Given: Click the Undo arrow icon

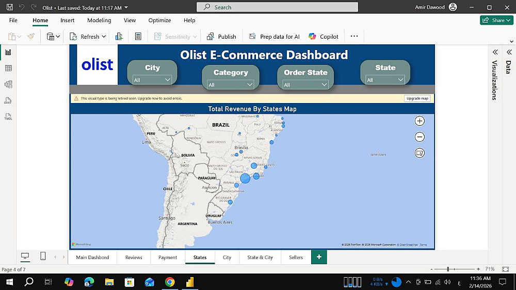Looking at the screenshot, I should (22, 7).
